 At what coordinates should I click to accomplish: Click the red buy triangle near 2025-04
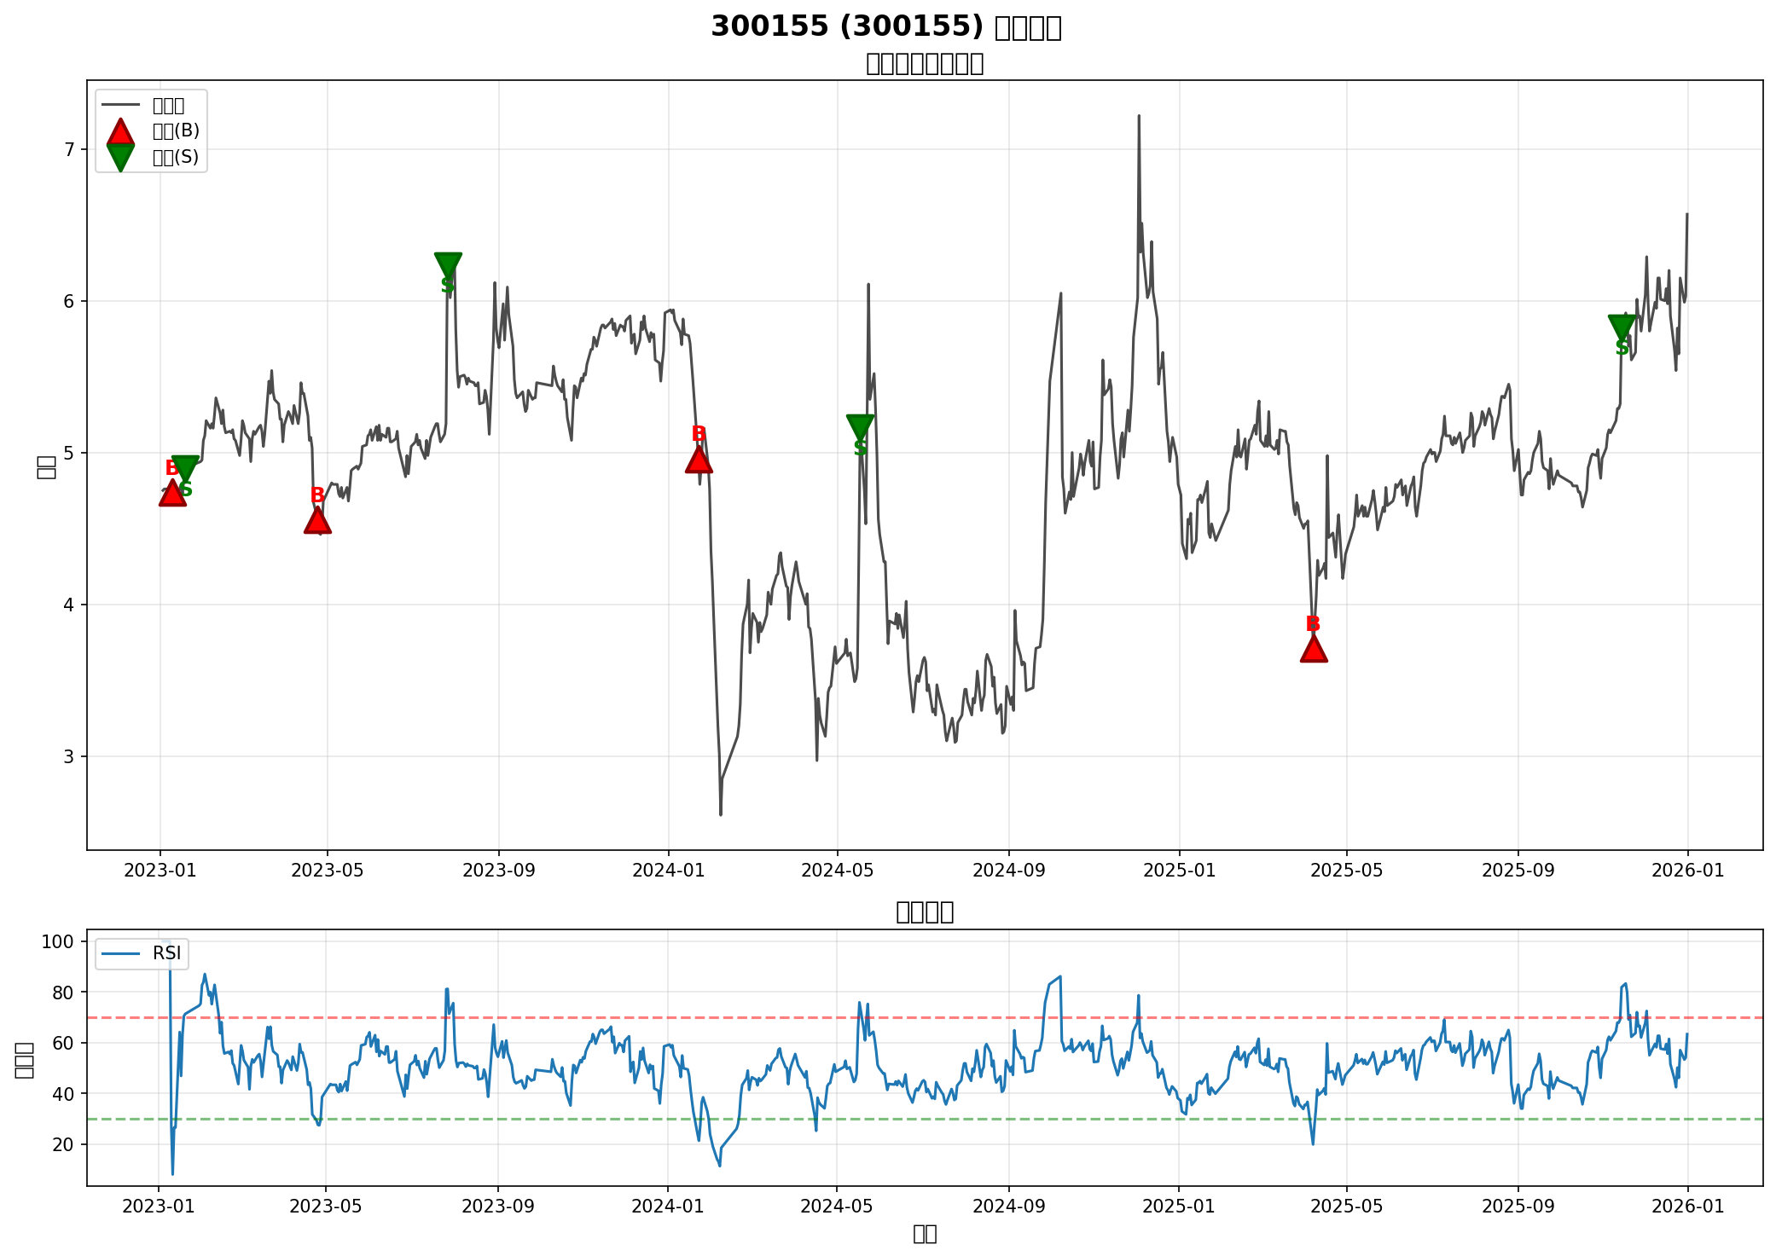tap(1314, 649)
